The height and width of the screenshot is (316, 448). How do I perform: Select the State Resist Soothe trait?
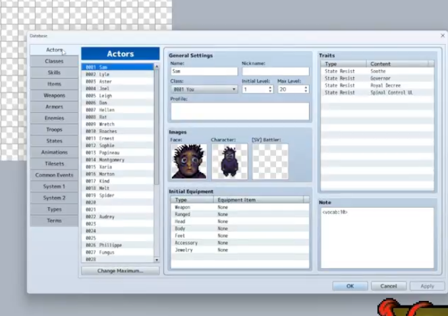(x=377, y=71)
